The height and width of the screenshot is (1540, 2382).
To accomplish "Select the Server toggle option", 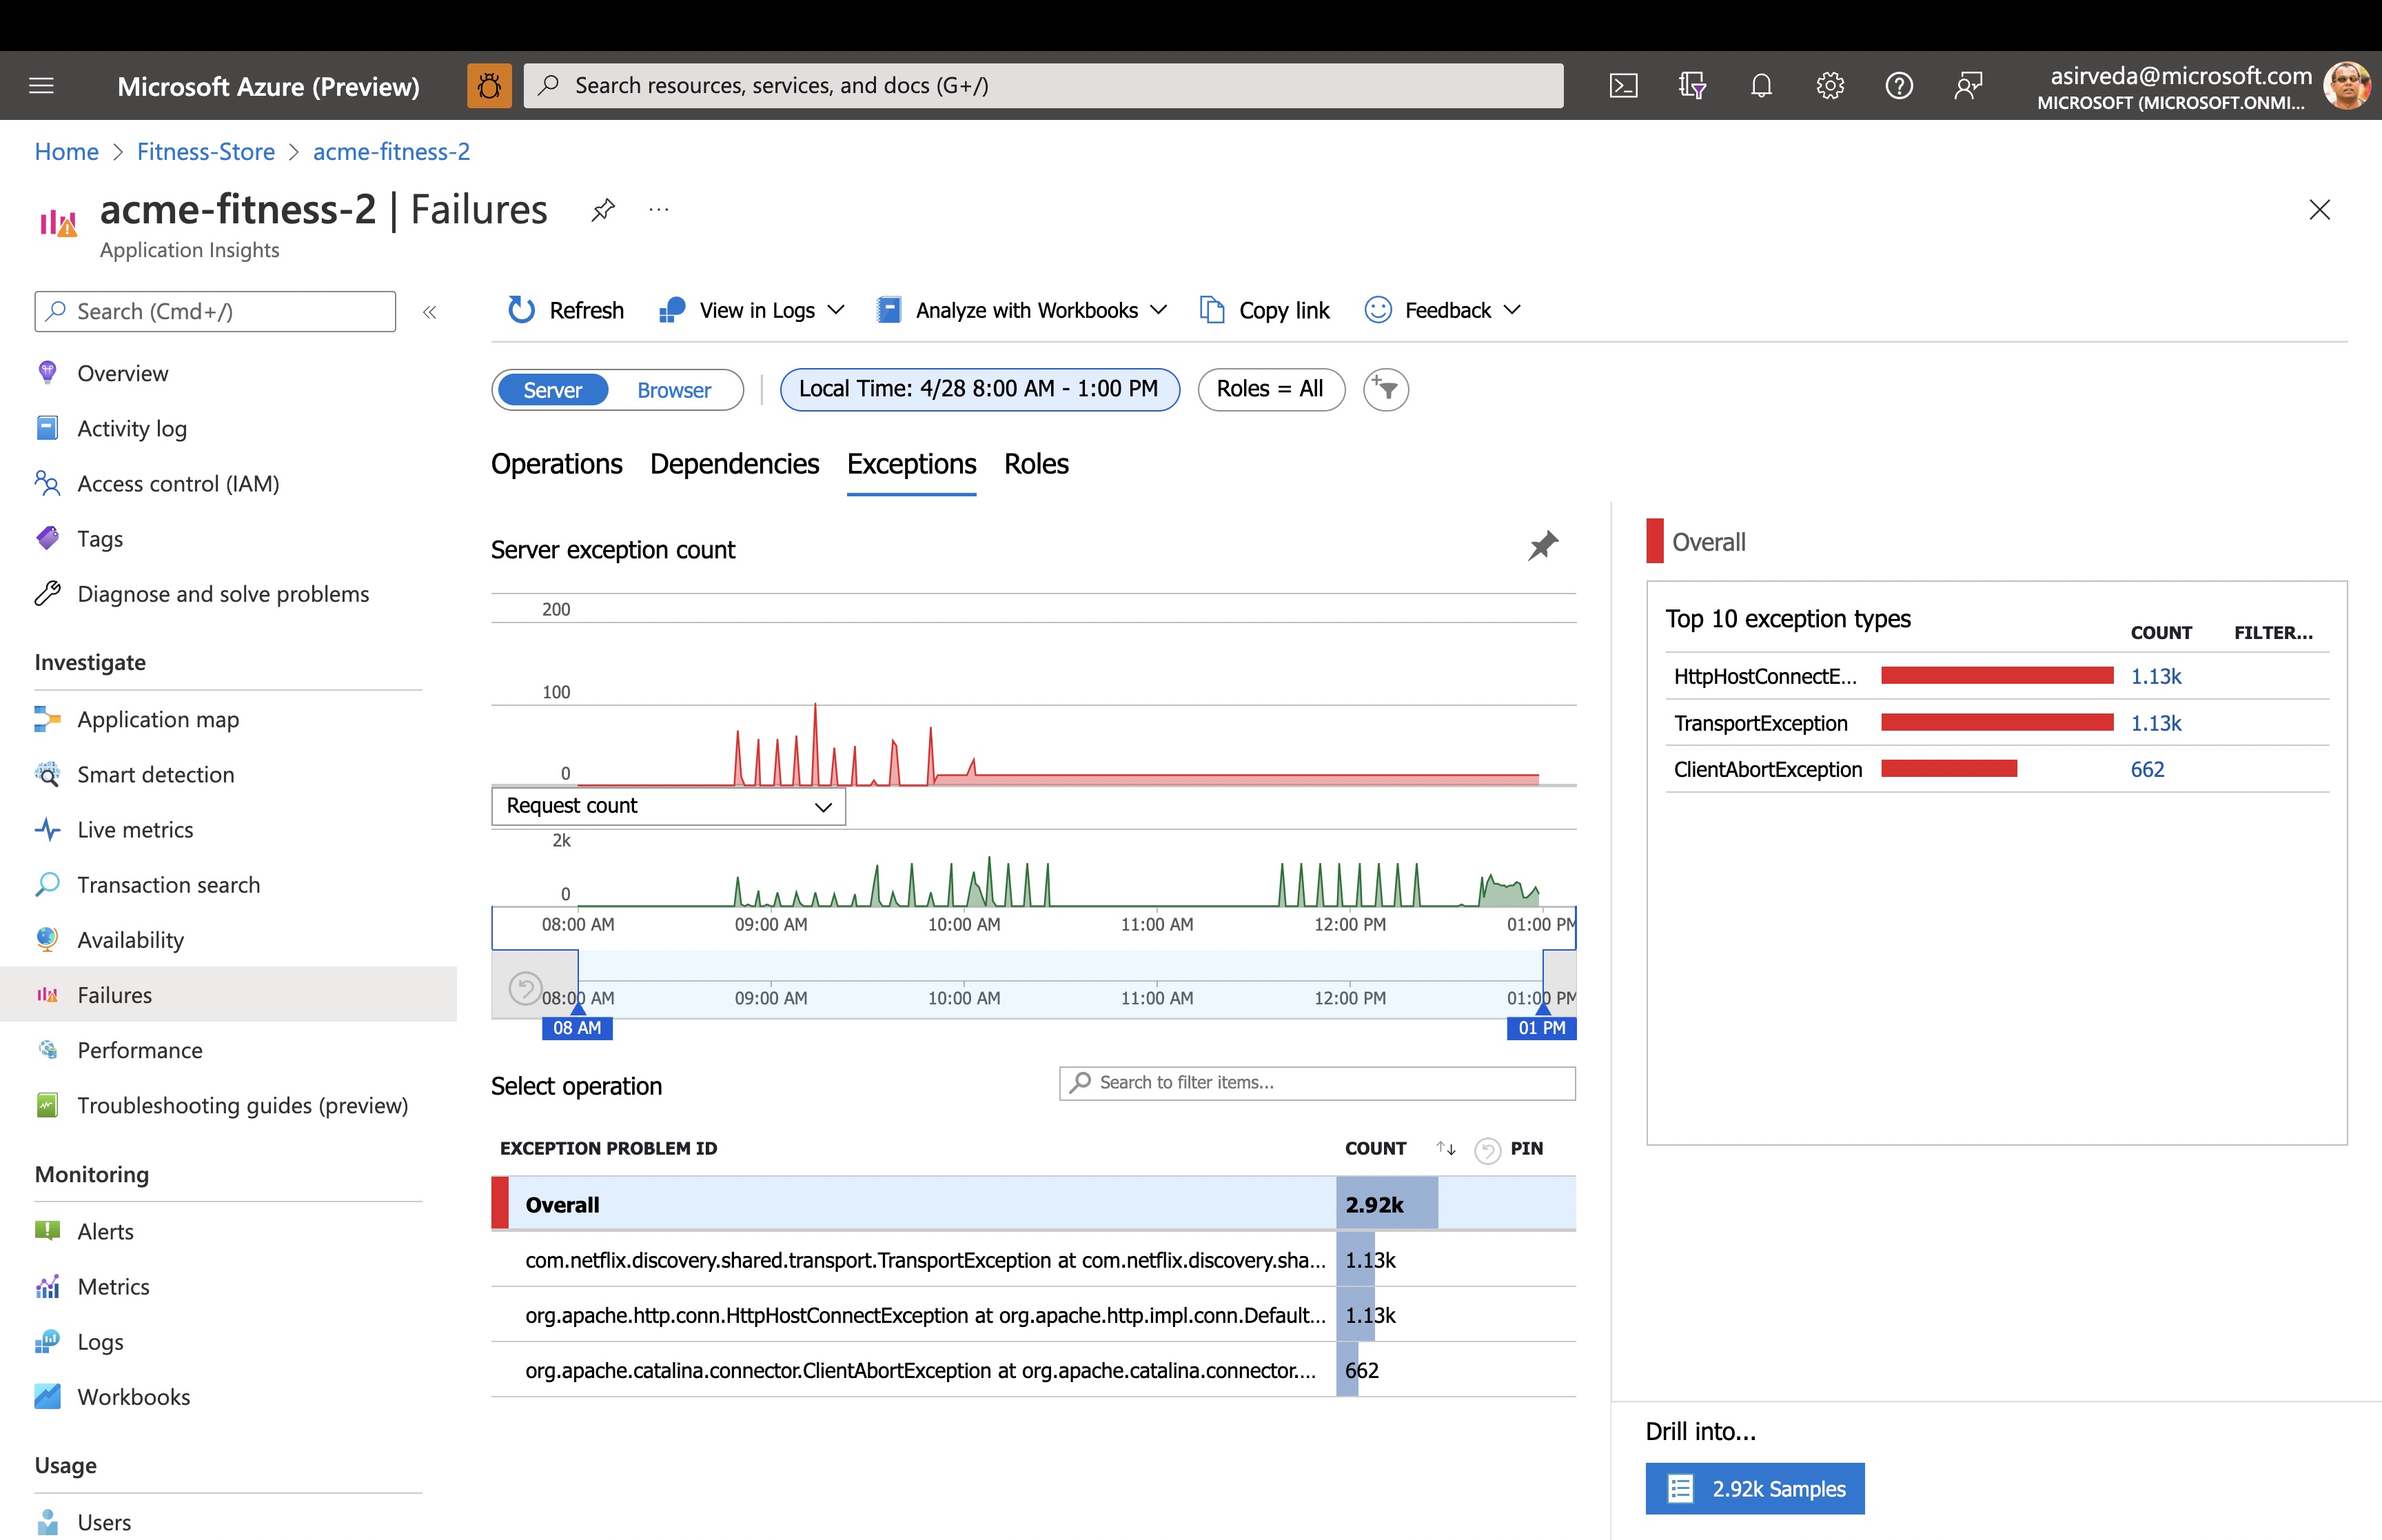I will [552, 390].
